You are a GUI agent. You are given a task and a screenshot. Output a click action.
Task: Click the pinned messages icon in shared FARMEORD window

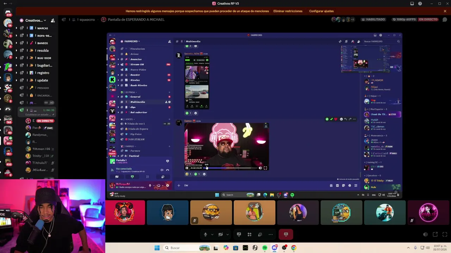point(352,41)
